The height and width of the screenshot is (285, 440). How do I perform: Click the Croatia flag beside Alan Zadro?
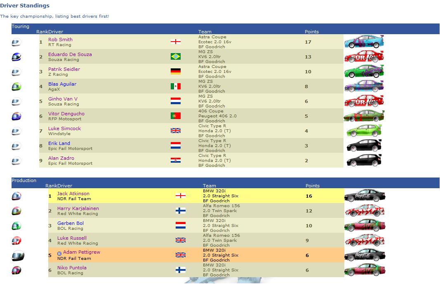(x=176, y=160)
